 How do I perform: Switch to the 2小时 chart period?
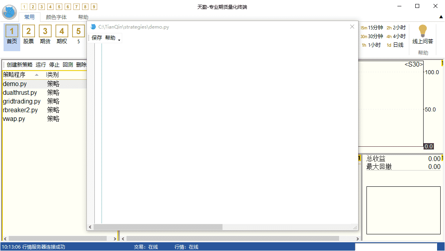click(396, 28)
